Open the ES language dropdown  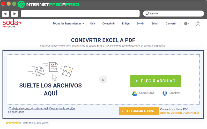187,24
